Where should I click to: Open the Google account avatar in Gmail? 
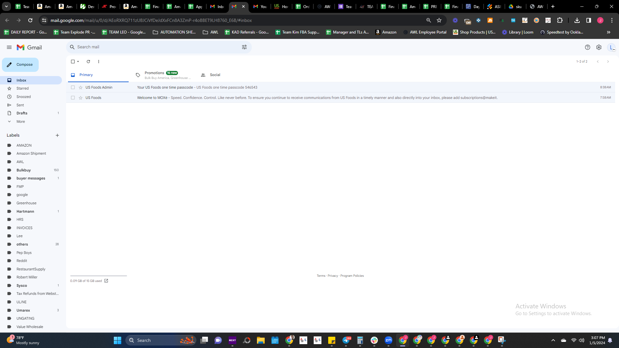click(x=611, y=47)
